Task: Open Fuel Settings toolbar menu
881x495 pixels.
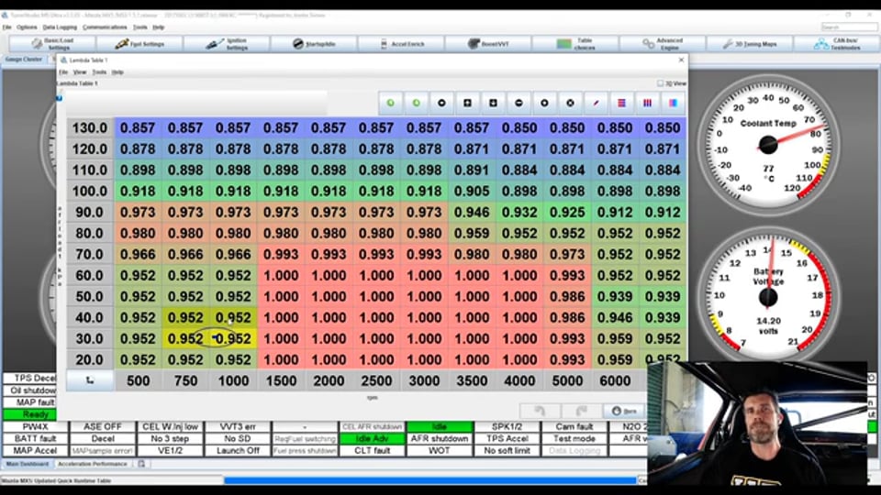Action: coord(139,44)
